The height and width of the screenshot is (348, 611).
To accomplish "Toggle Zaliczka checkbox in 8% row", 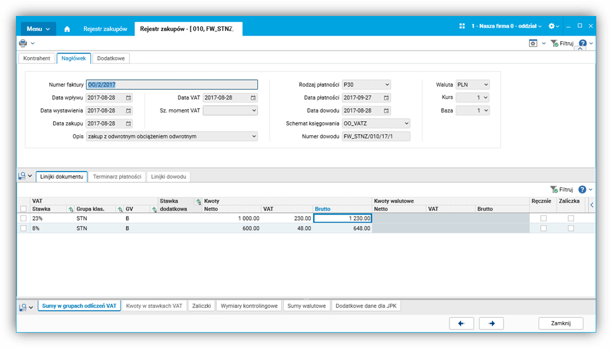I will click(x=571, y=228).
